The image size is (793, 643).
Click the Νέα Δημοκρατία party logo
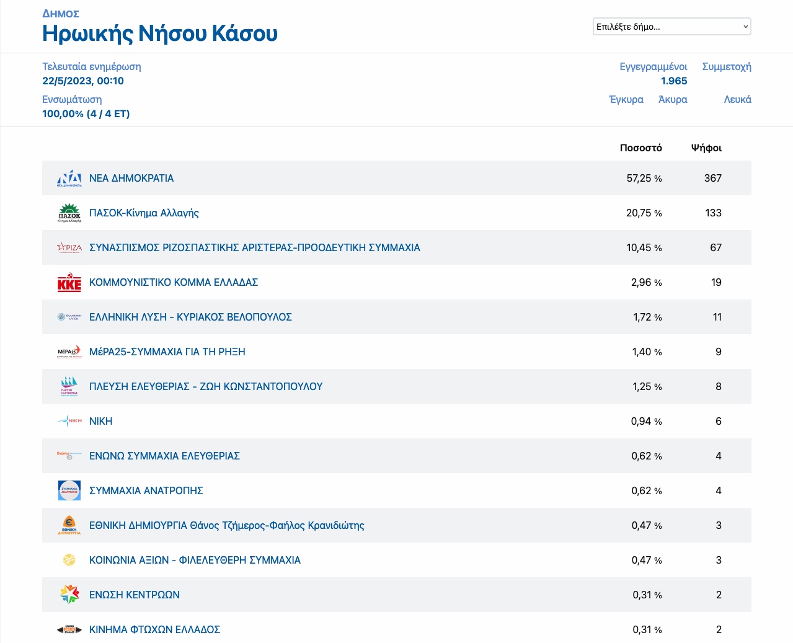[x=69, y=178]
